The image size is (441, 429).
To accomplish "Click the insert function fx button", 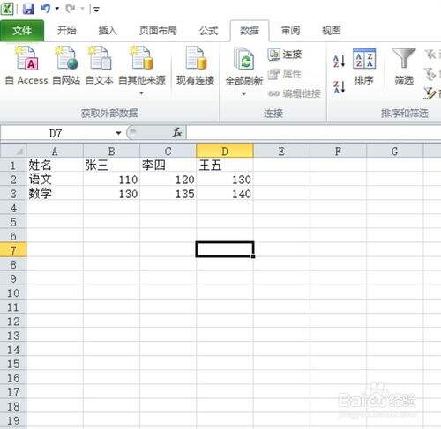I will click(177, 133).
